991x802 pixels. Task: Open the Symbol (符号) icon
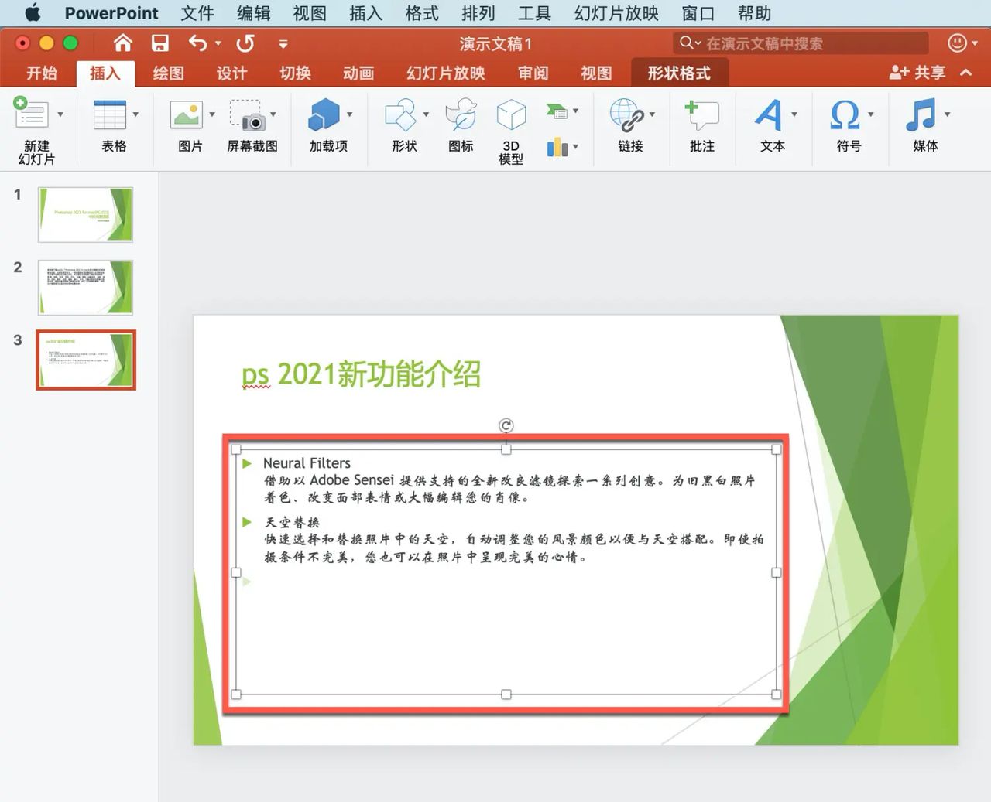click(x=845, y=114)
